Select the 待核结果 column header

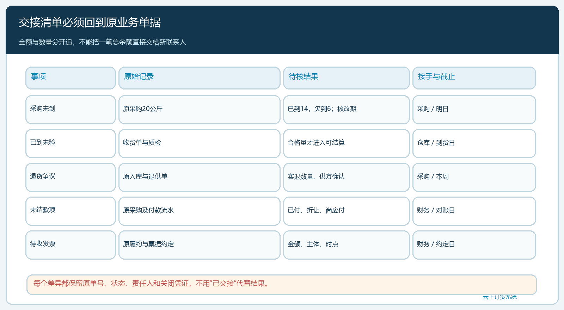click(x=347, y=78)
